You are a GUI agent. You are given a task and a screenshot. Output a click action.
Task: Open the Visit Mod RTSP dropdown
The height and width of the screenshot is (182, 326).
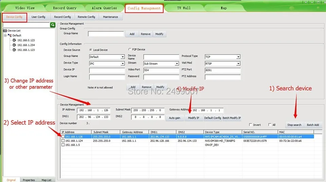(238, 63)
